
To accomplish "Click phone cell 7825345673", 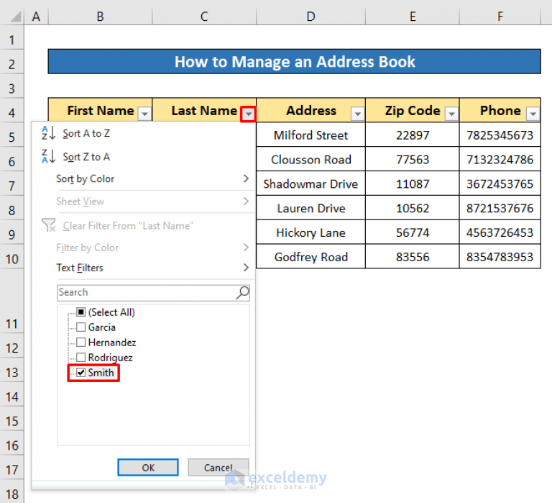I will click(x=500, y=135).
